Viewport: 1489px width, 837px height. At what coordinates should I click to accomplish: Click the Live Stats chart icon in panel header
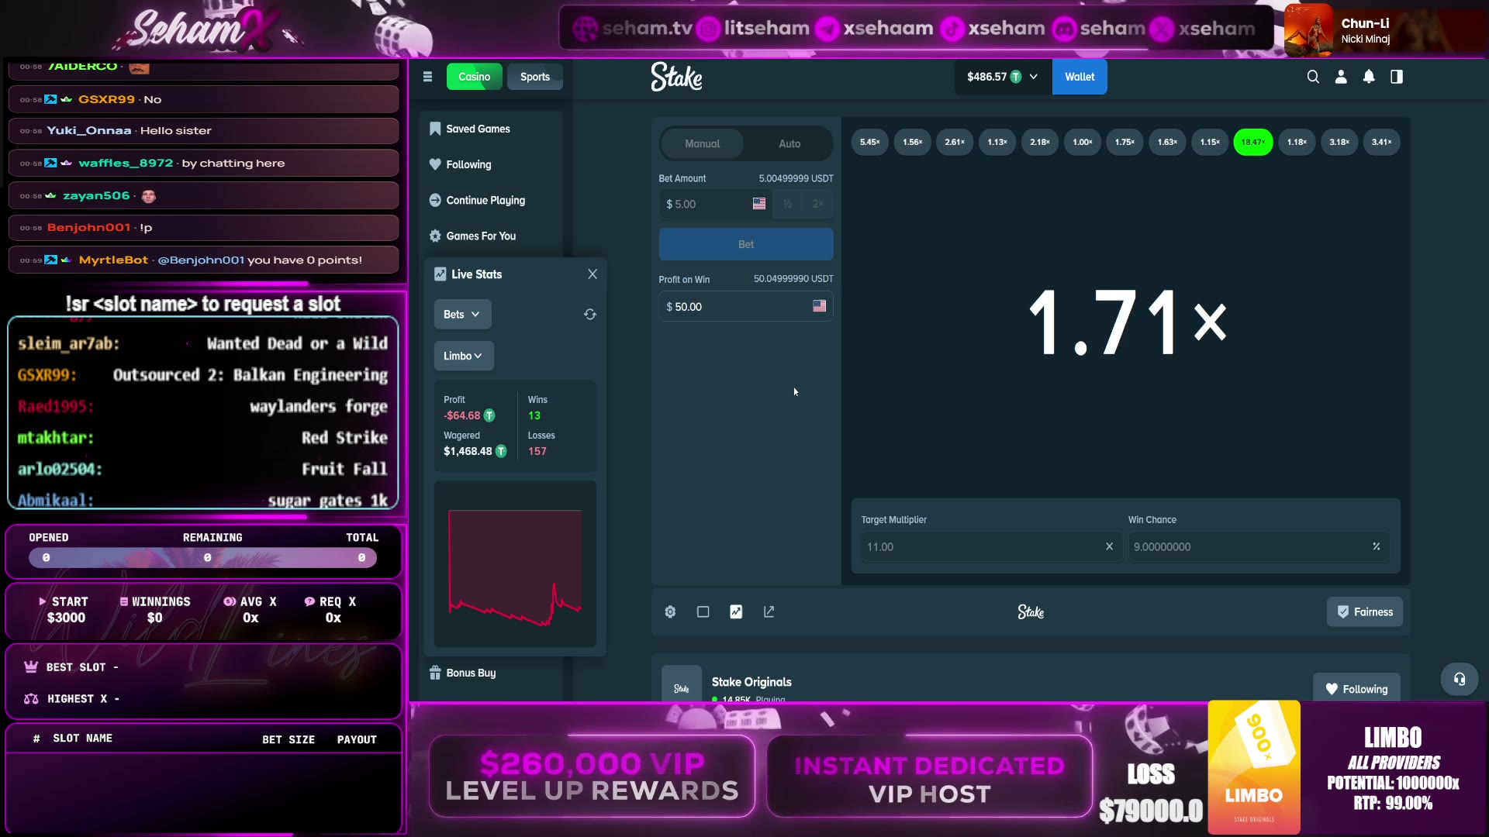(x=440, y=274)
